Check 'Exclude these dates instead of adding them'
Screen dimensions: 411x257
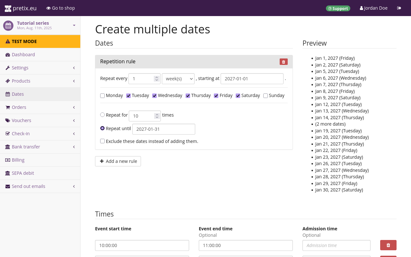[102, 141]
